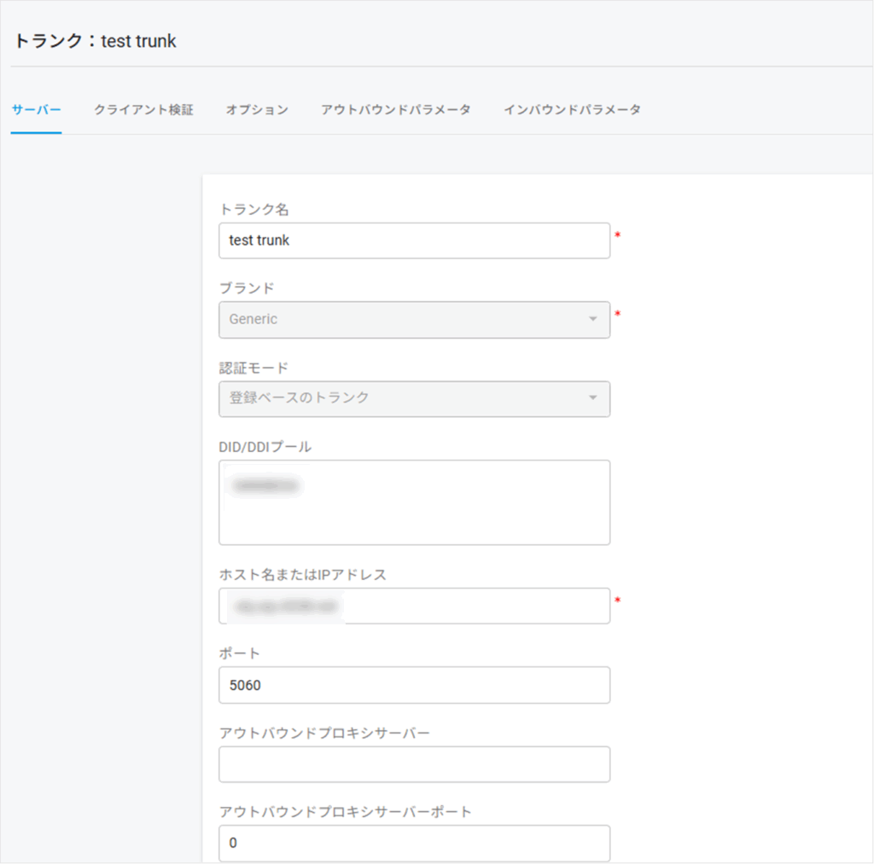Open the 認証モード dropdown
Screen dimensions: 874x864
414,398
